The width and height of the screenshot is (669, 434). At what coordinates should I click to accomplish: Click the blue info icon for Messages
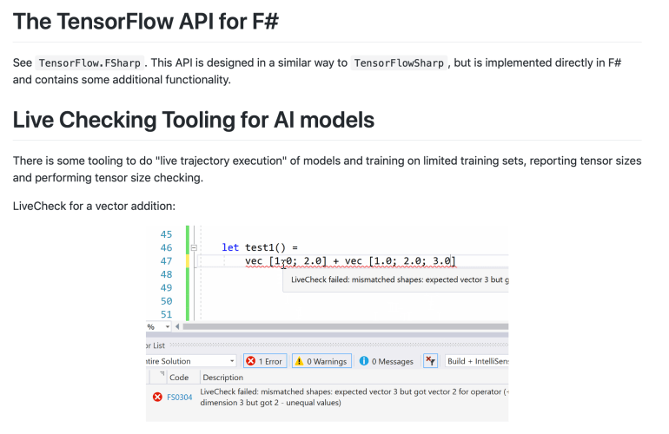pos(364,361)
